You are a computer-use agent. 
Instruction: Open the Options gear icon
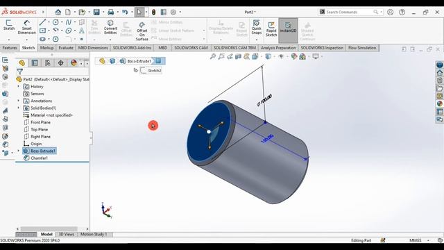[173, 12]
